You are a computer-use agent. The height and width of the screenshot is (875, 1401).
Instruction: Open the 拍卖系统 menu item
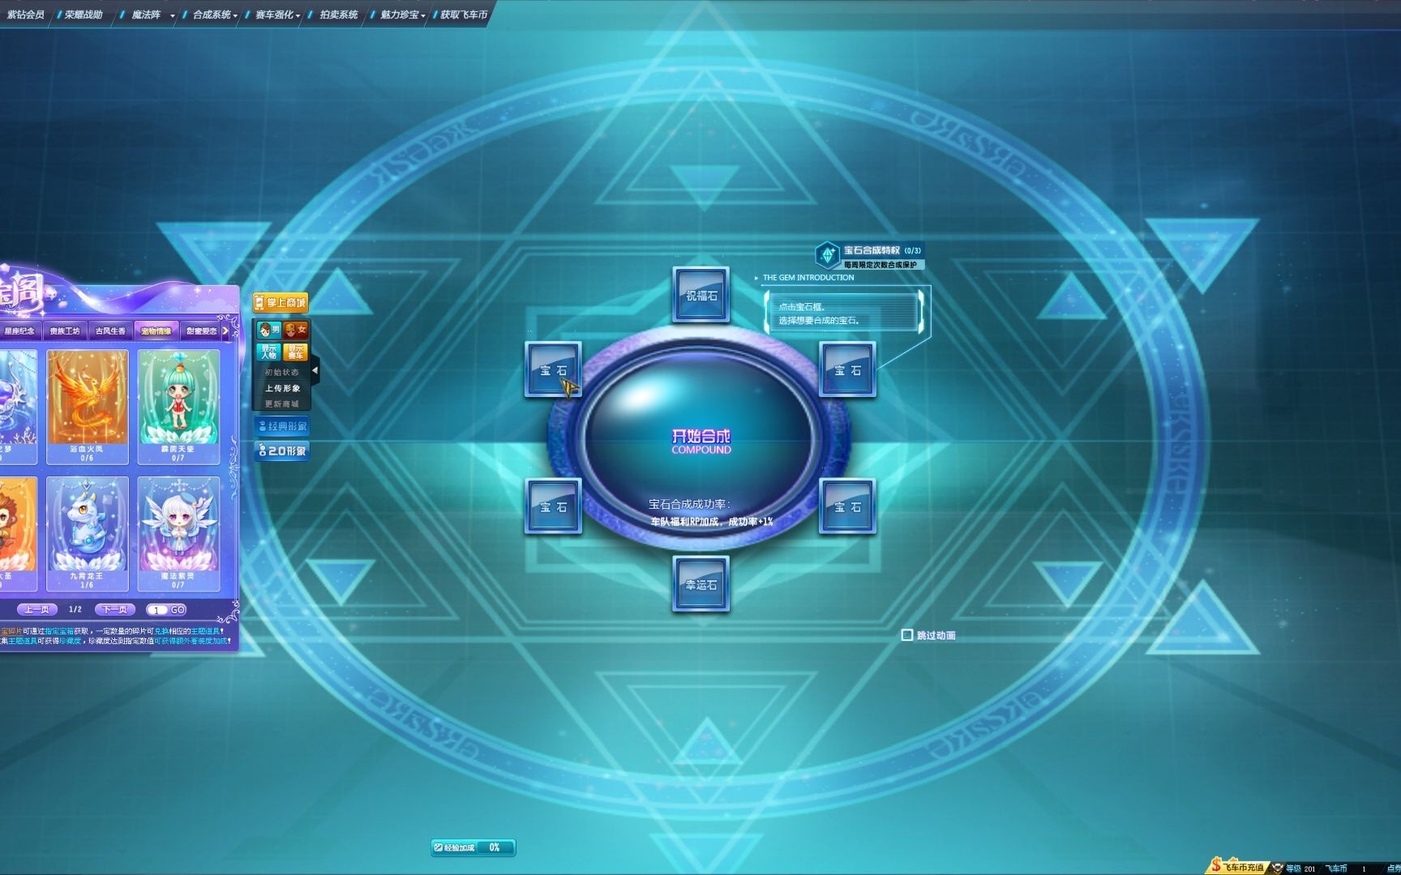pyautogui.click(x=338, y=15)
